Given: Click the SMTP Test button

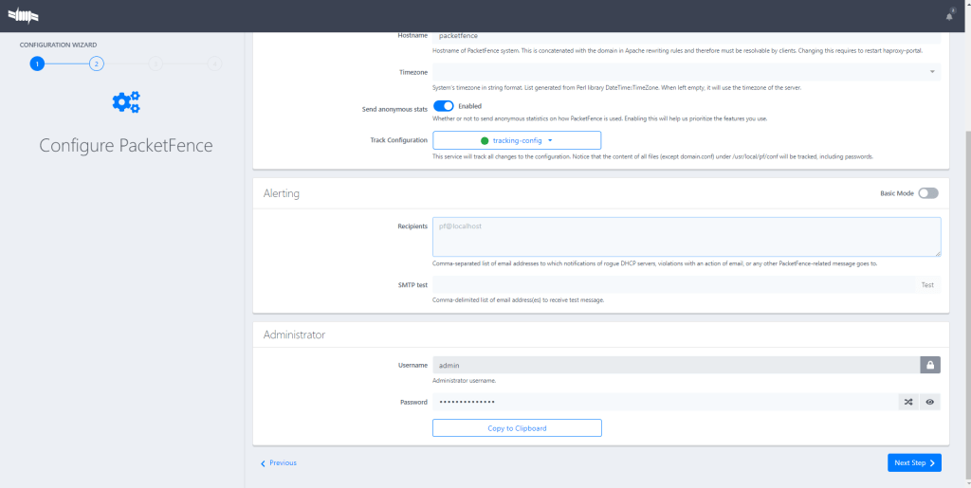Looking at the screenshot, I should click(926, 284).
